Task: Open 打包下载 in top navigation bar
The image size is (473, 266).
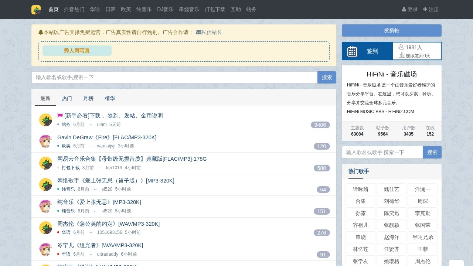Action: click(x=215, y=10)
